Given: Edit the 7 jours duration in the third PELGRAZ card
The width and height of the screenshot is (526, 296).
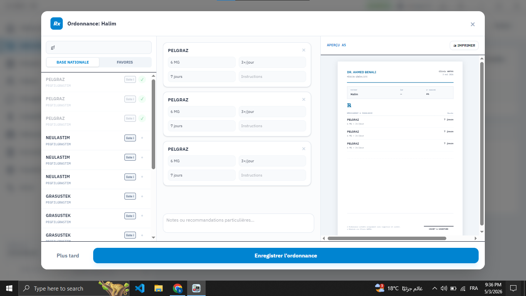Looking at the screenshot, I should point(202,175).
